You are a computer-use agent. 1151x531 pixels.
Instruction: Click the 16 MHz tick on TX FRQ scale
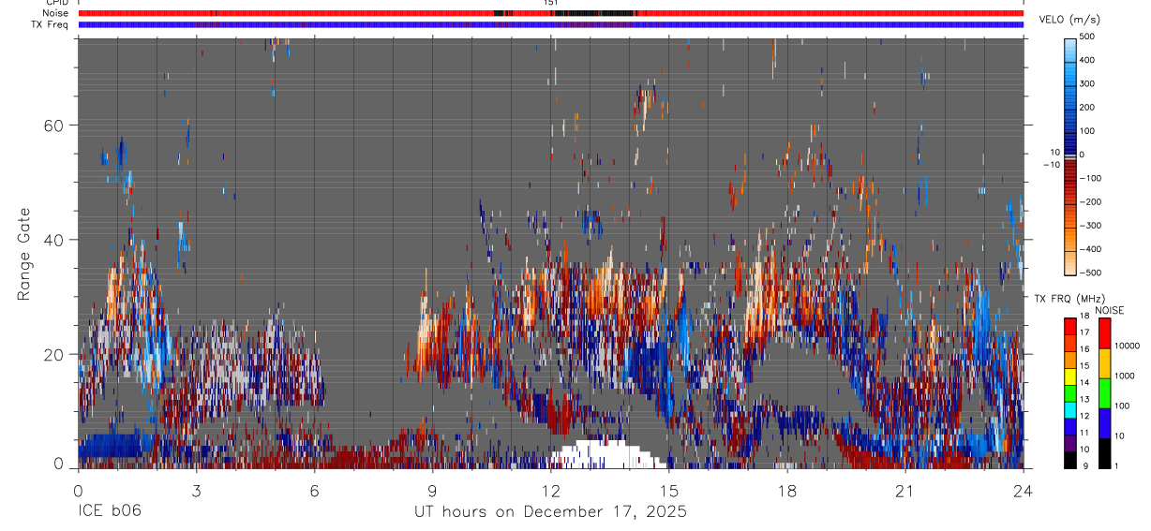coord(1085,348)
